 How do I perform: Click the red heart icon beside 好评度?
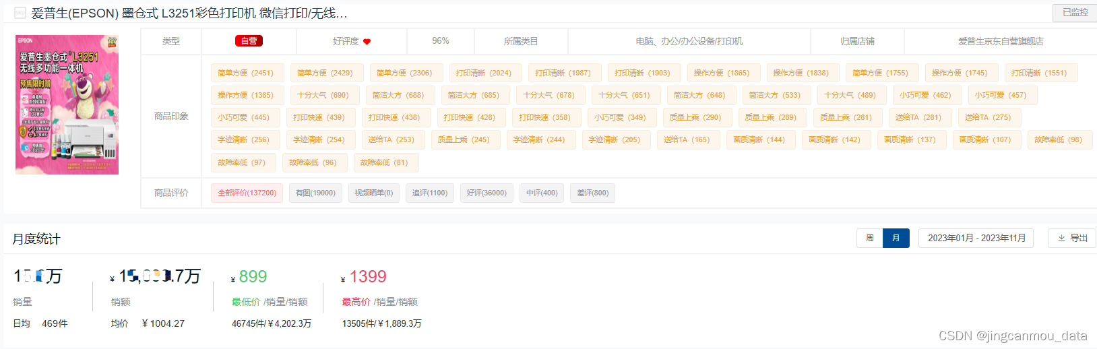(x=367, y=42)
